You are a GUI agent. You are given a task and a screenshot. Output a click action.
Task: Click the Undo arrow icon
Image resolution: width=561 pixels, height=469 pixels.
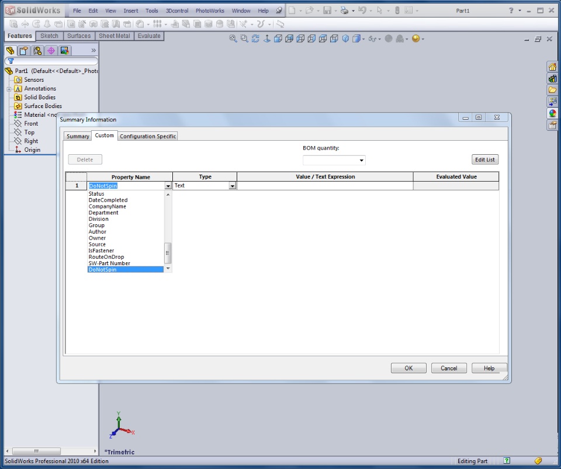click(362, 11)
